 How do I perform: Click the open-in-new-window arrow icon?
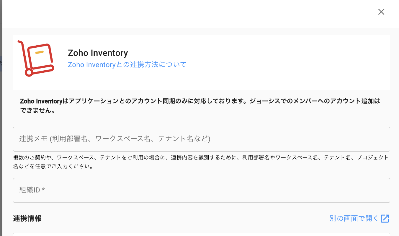(x=385, y=218)
